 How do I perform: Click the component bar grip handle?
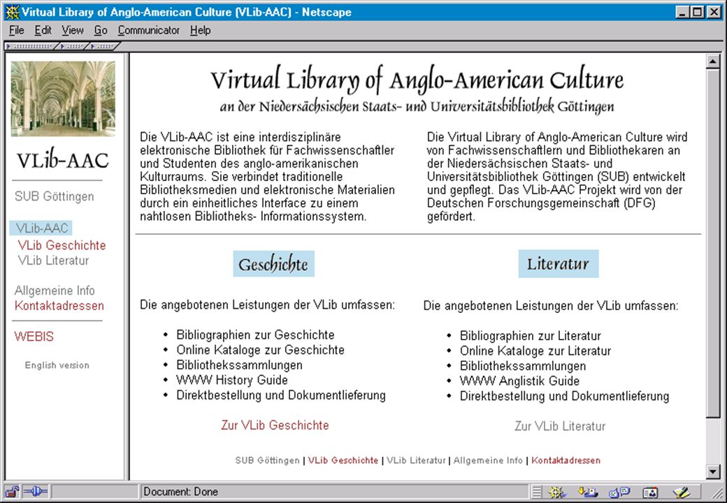536,492
